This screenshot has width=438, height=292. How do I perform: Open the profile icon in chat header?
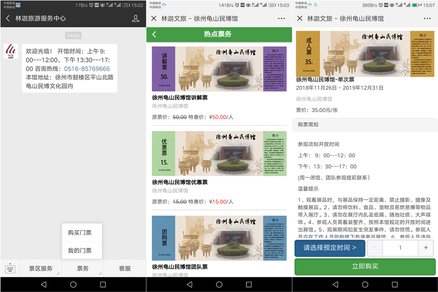(135, 19)
